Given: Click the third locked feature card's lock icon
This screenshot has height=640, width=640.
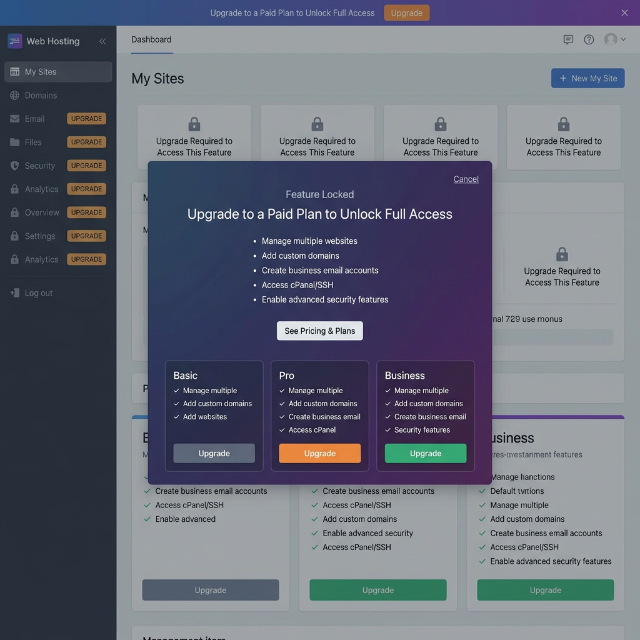Looking at the screenshot, I should 441,124.
